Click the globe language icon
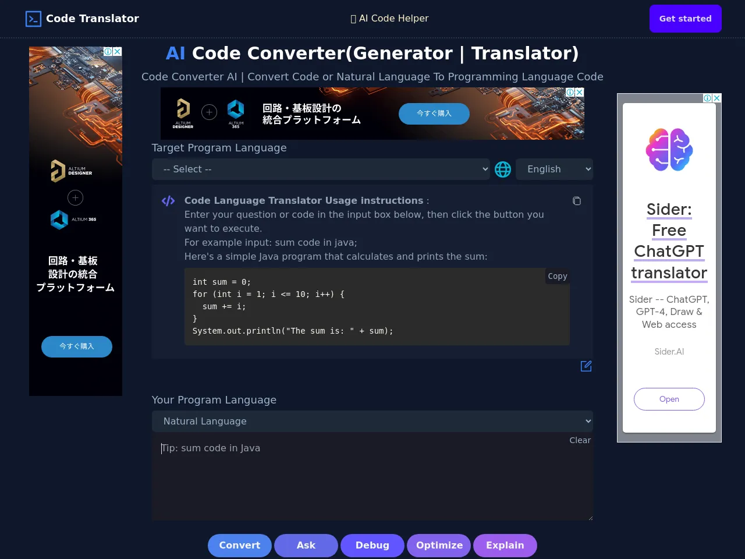Image resolution: width=745 pixels, height=559 pixels. click(x=503, y=169)
